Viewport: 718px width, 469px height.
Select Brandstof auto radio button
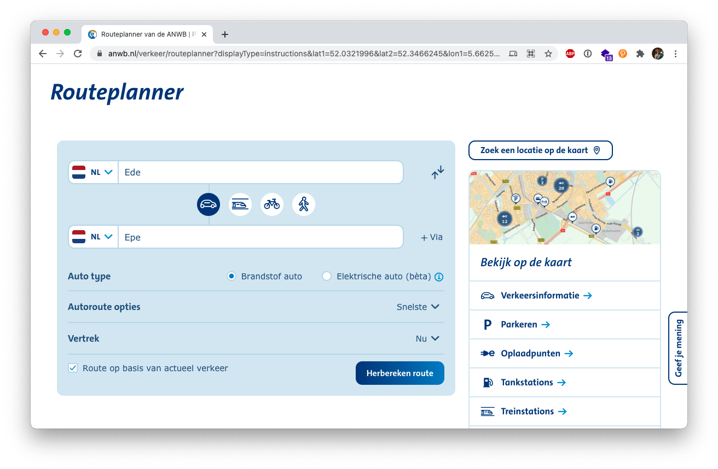click(x=231, y=277)
